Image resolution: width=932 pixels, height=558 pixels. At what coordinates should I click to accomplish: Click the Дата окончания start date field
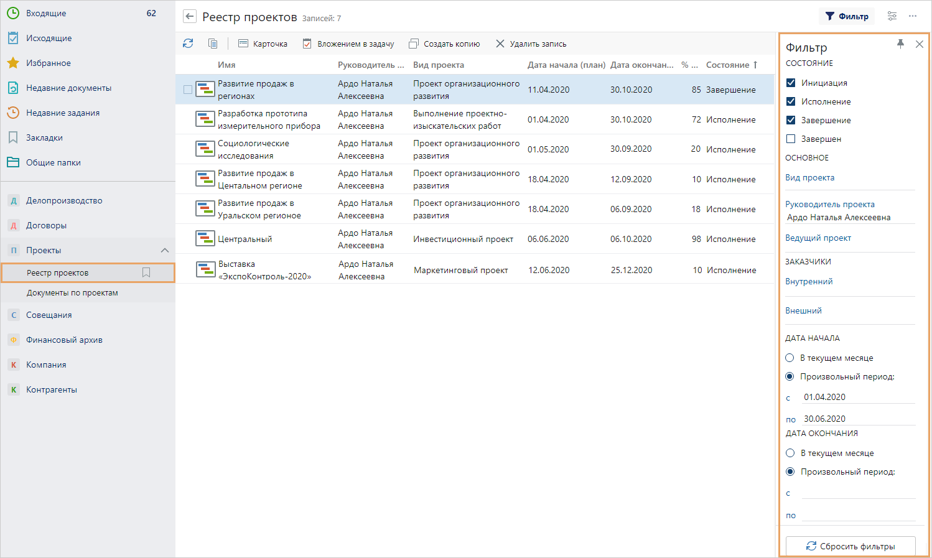point(857,493)
